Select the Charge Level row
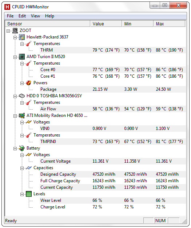The image size is (191, 228). click(113, 207)
